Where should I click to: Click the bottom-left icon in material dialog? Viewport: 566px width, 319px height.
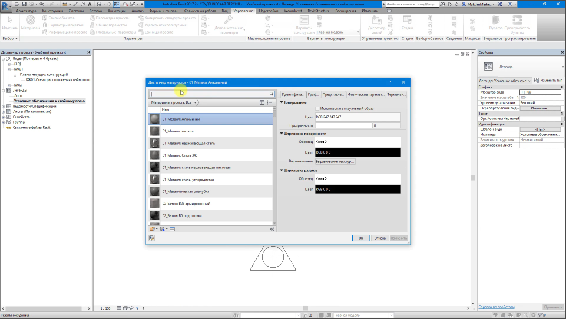click(x=151, y=238)
